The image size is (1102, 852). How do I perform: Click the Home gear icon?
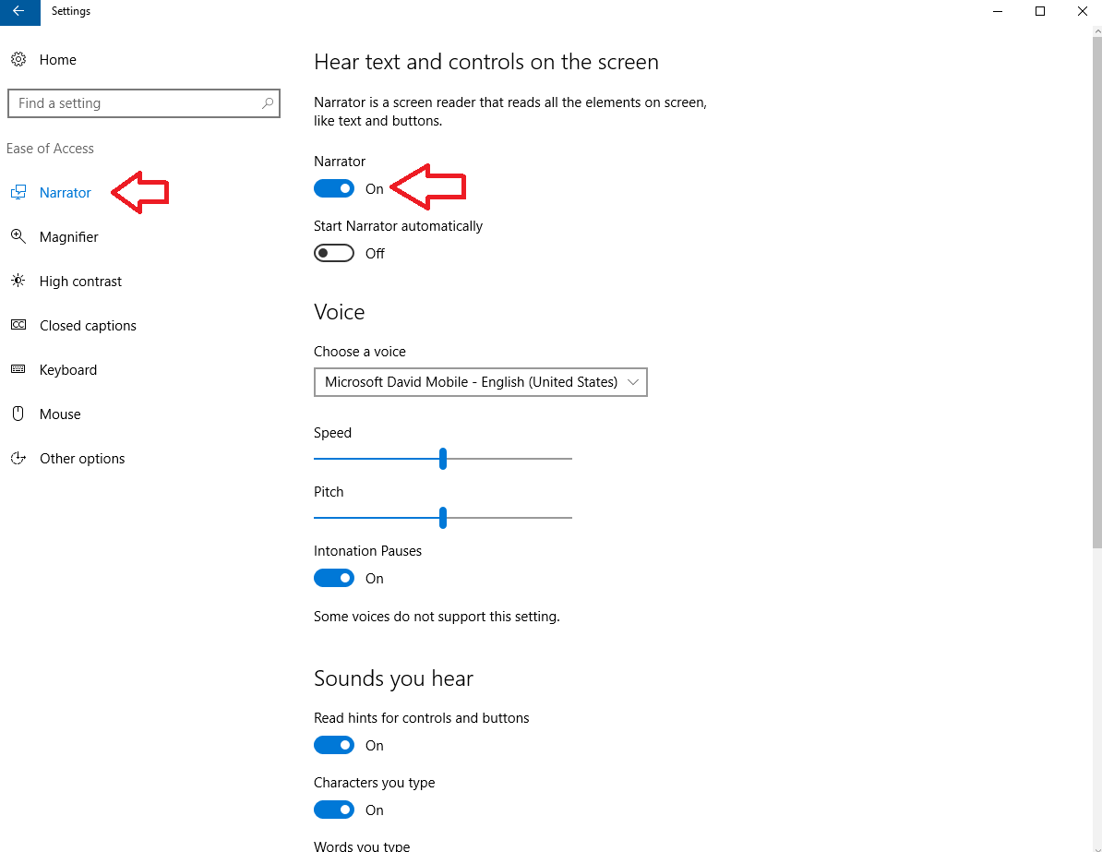click(18, 60)
